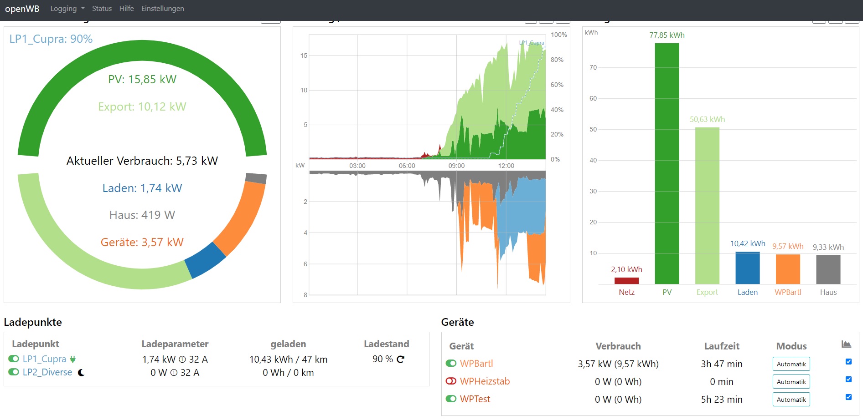
Task: Uncheck the graph checkbox for WPHeizstab
Action: [x=848, y=380]
